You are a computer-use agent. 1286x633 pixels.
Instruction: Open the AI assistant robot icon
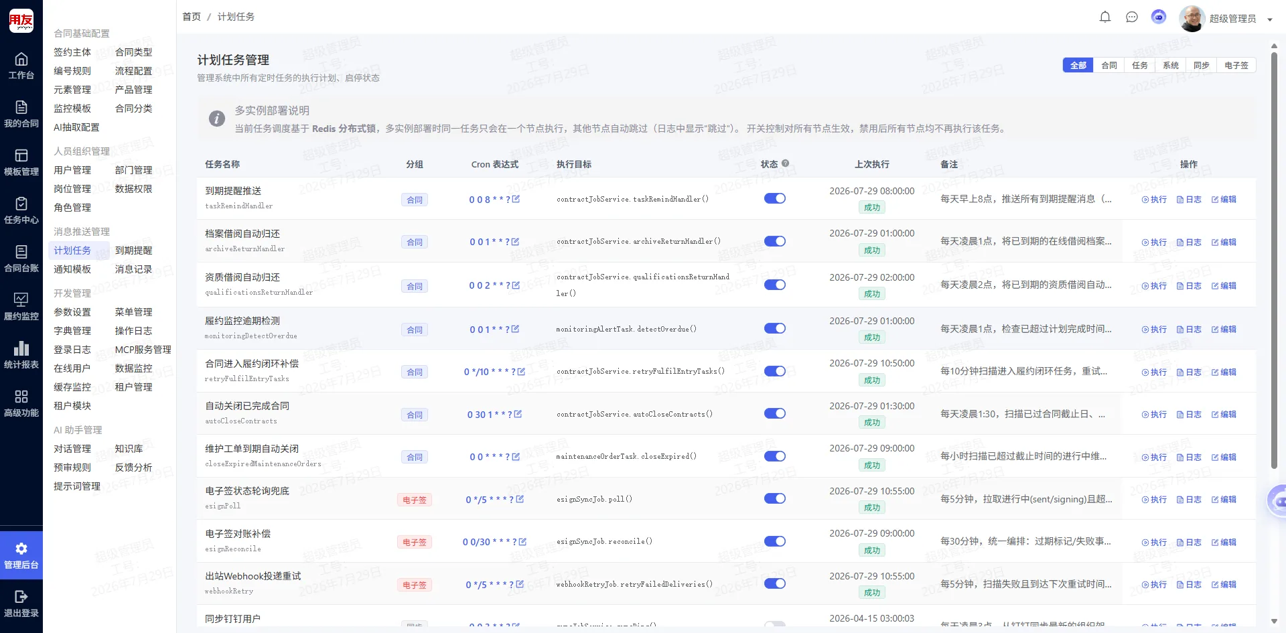point(1159,17)
